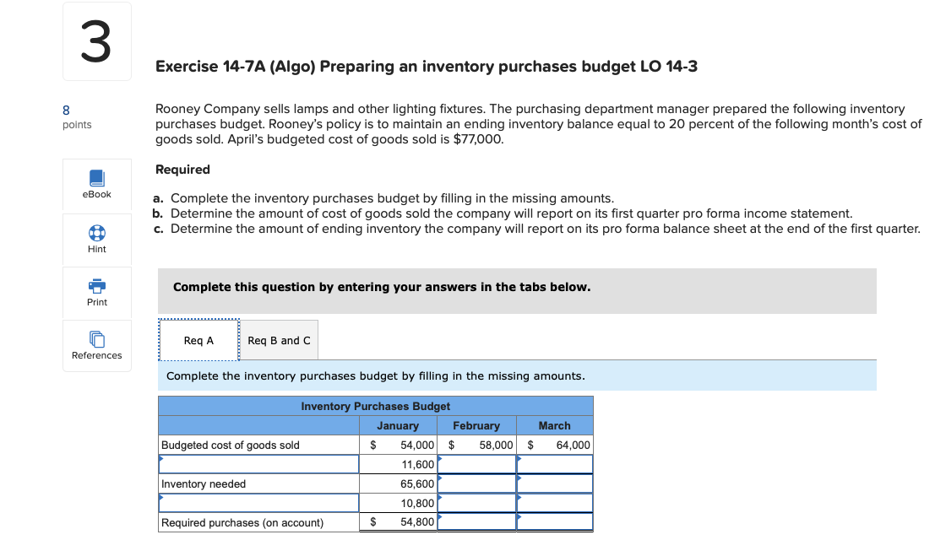Select the February Required purchases input cell
This screenshot has height=540, width=935.
click(477, 521)
